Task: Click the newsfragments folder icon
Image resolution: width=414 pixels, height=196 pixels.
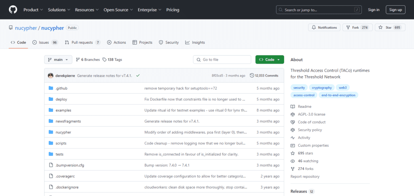Action: coord(51,121)
